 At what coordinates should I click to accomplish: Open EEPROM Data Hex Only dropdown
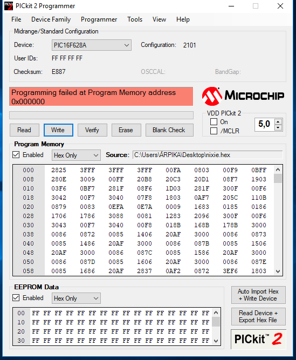click(x=76, y=298)
